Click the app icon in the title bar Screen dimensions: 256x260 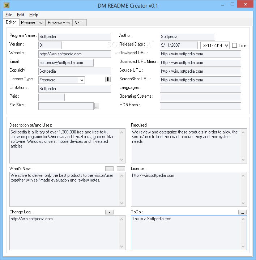7,5
